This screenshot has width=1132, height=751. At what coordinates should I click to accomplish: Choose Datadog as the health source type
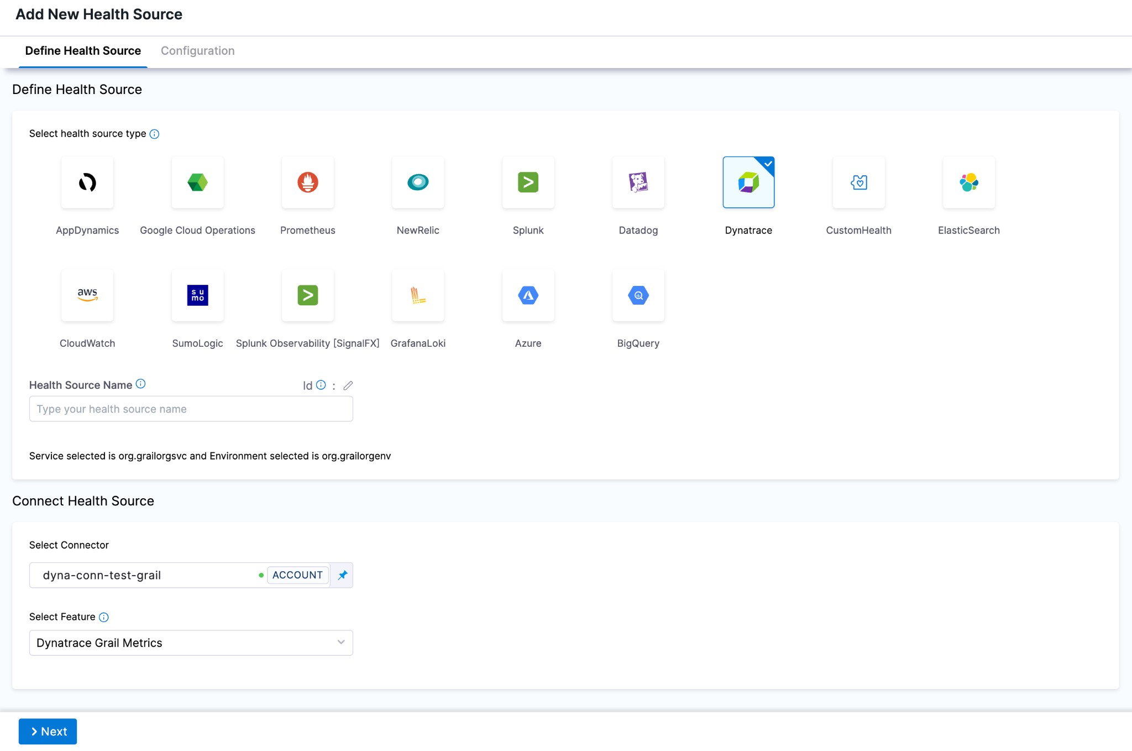638,182
